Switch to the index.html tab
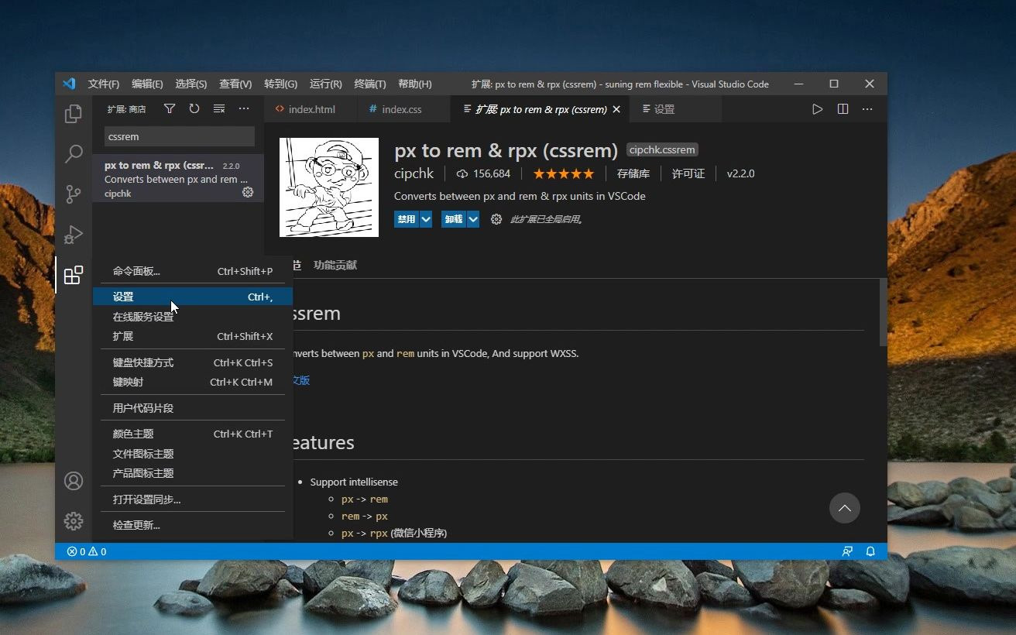The image size is (1016, 635). click(x=311, y=109)
